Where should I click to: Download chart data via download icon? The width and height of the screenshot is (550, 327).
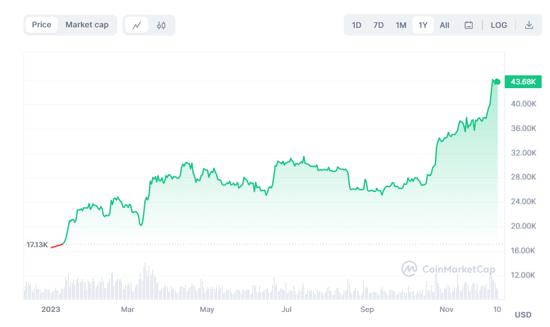click(529, 25)
